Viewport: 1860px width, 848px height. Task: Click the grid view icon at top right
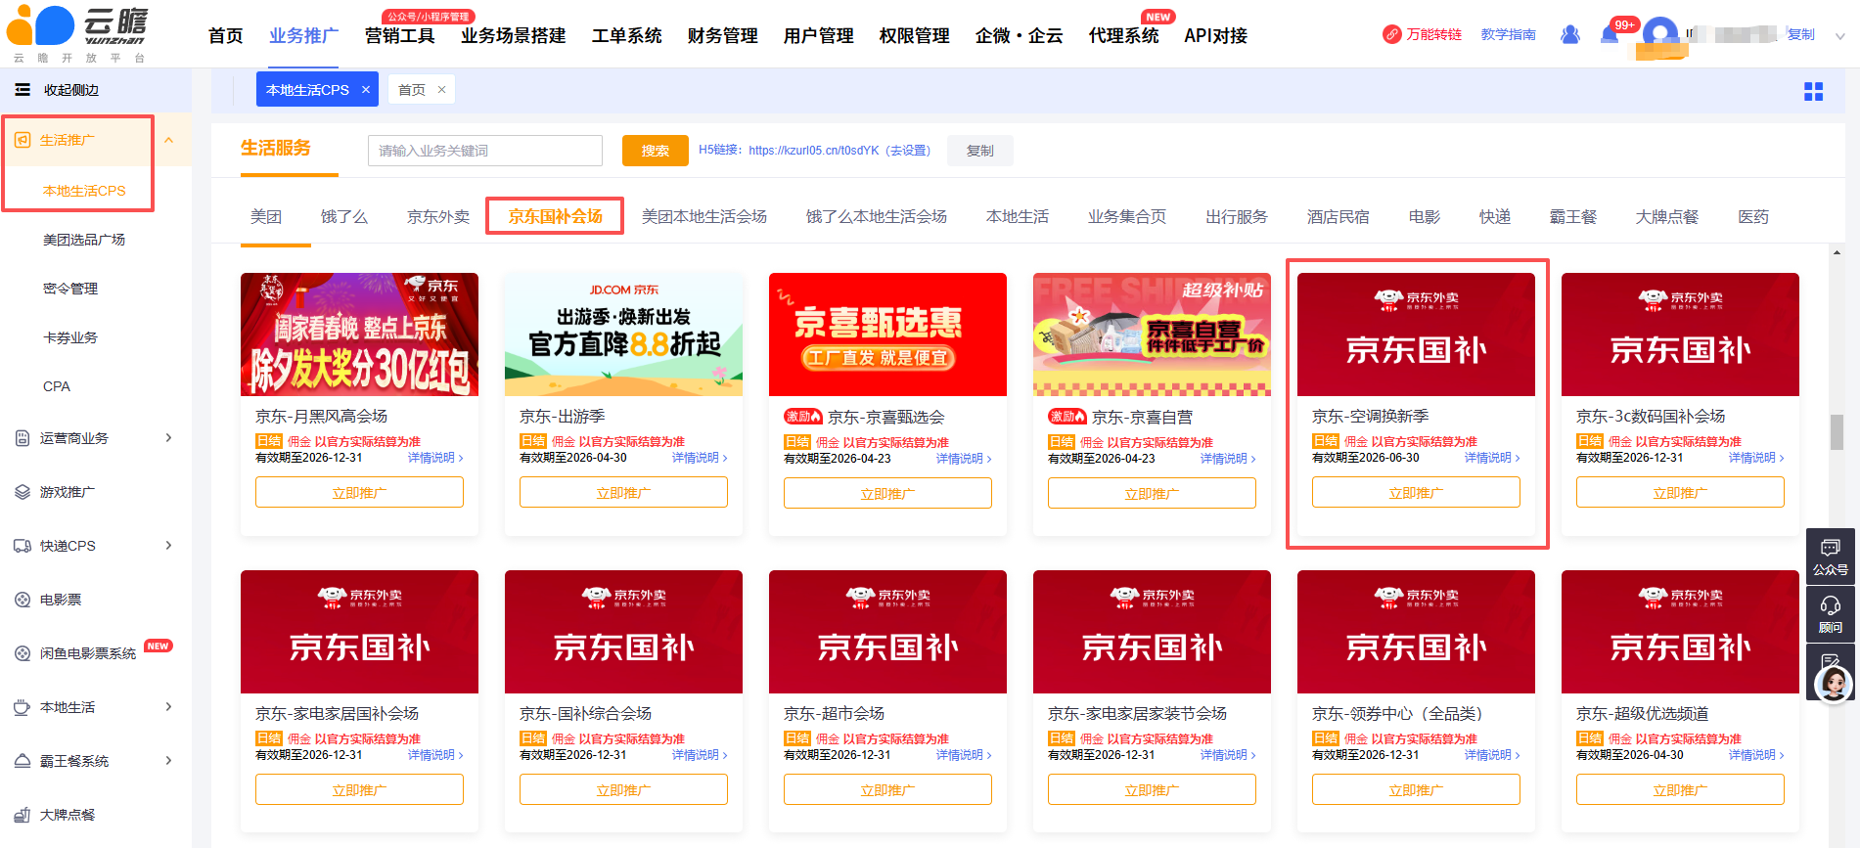coord(1813,91)
